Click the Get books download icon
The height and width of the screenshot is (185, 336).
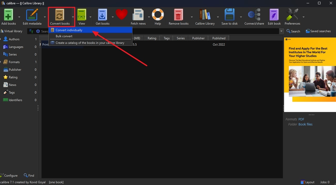[x=102, y=15]
